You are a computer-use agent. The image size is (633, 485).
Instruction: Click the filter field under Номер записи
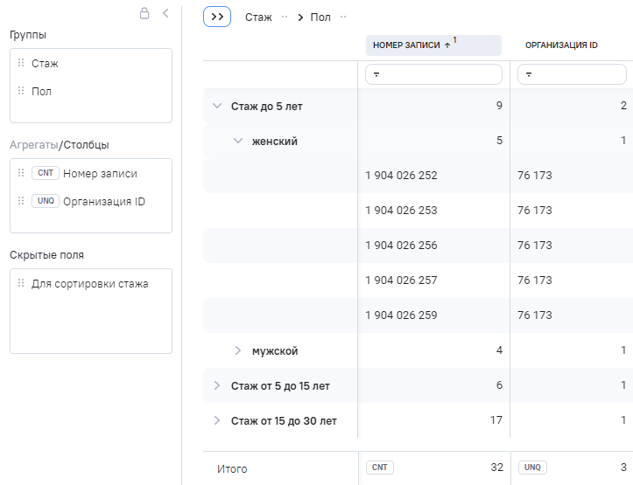(x=433, y=75)
